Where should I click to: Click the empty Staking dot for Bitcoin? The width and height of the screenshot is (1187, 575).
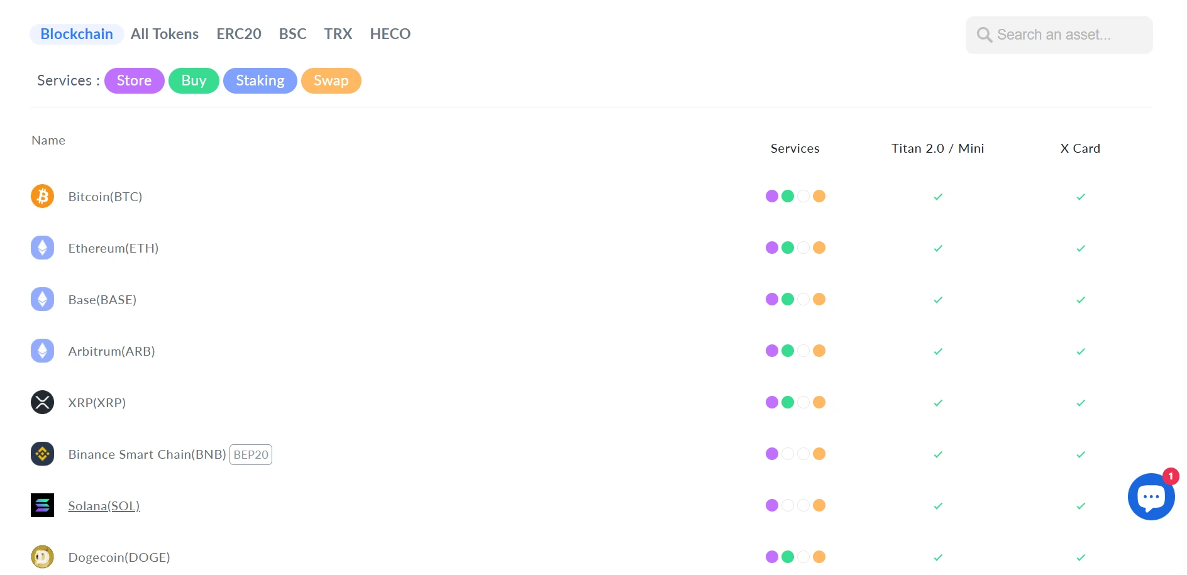pyautogui.click(x=803, y=196)
